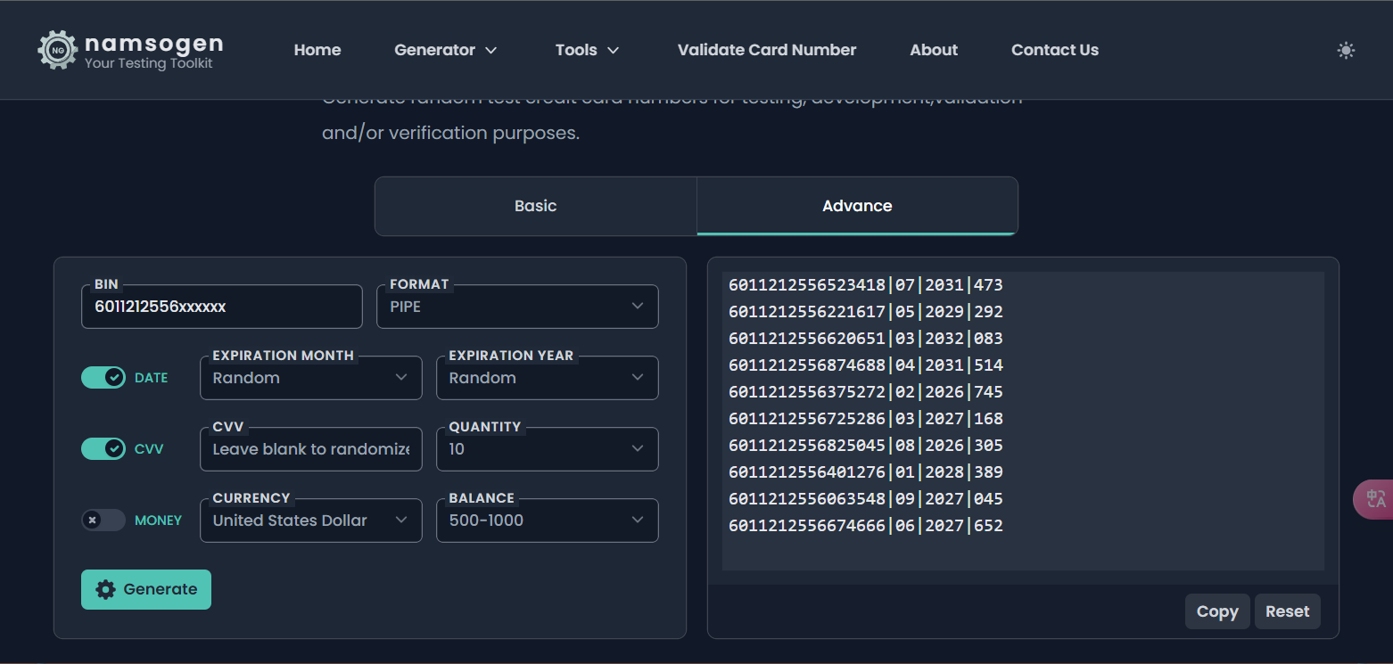Open Validate Card Number page
The width and height of the screenshot is (1393, 664).
click(767, 50)
